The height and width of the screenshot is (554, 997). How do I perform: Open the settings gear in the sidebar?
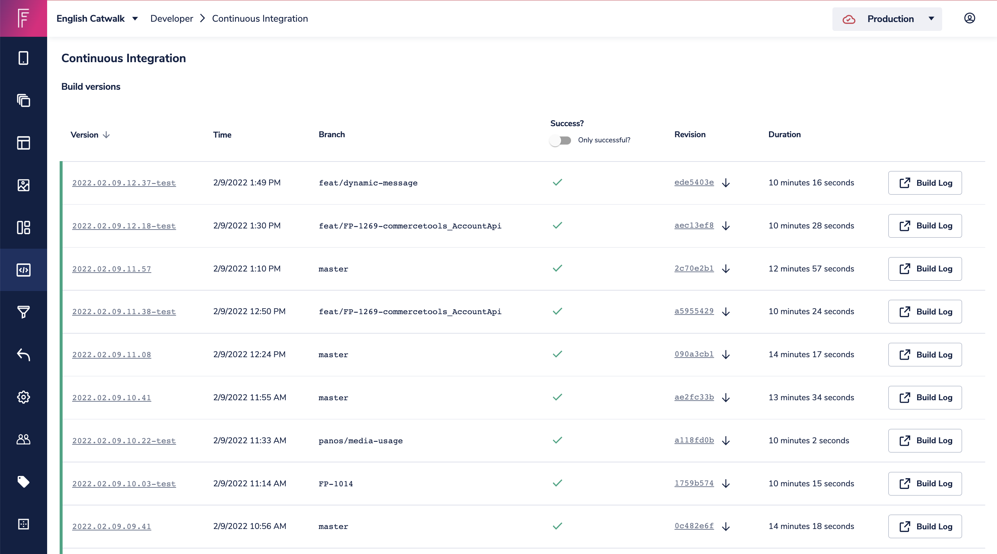(23, 397)
